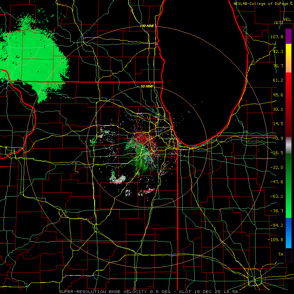
Task: Click the Super-Resolution Base Velocity caption
Action: 149,292
